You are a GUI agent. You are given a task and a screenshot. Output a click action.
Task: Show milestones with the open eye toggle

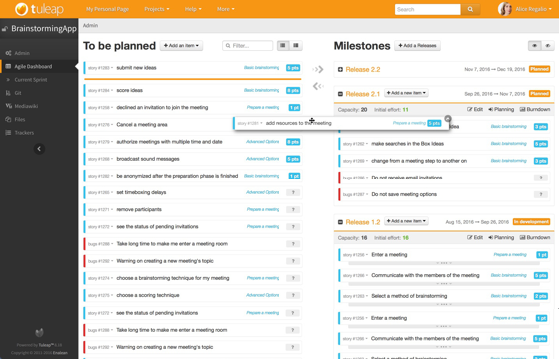pos(534,45)
